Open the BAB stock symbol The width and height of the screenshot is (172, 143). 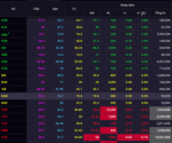pyautogui.click(x=4, y=103)
